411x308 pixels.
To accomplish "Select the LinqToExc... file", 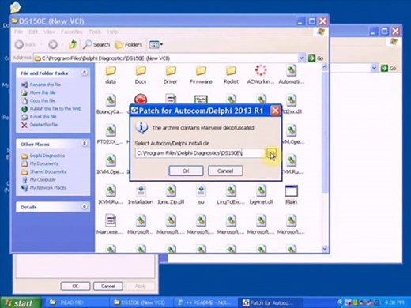I will [231, 195].
